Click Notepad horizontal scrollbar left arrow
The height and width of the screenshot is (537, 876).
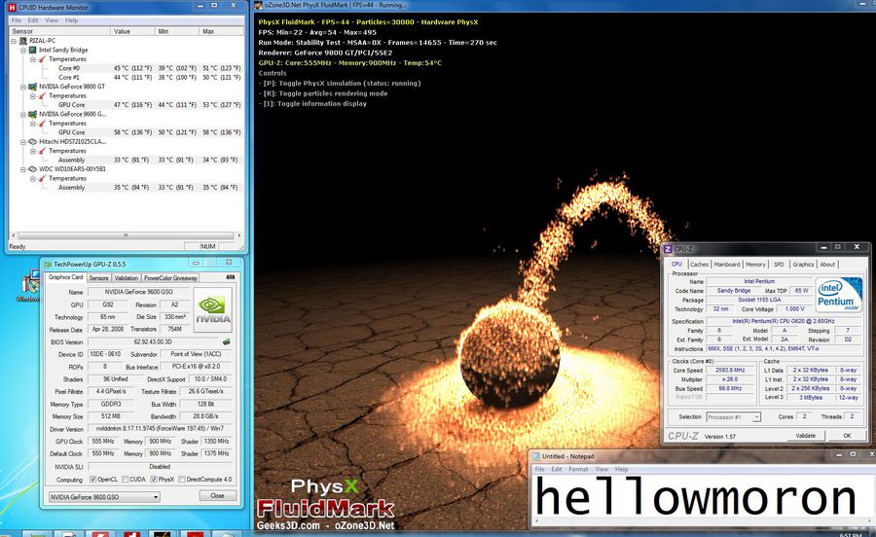(536, 521)
